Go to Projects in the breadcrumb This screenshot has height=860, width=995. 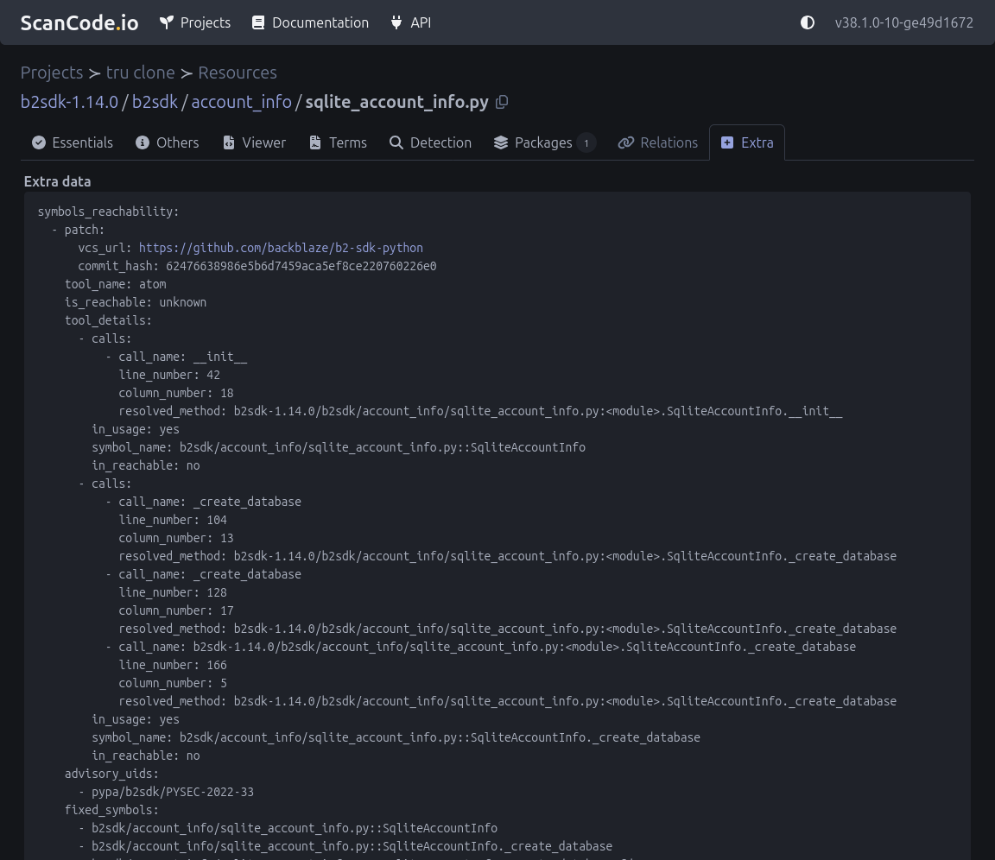point(52,73)
